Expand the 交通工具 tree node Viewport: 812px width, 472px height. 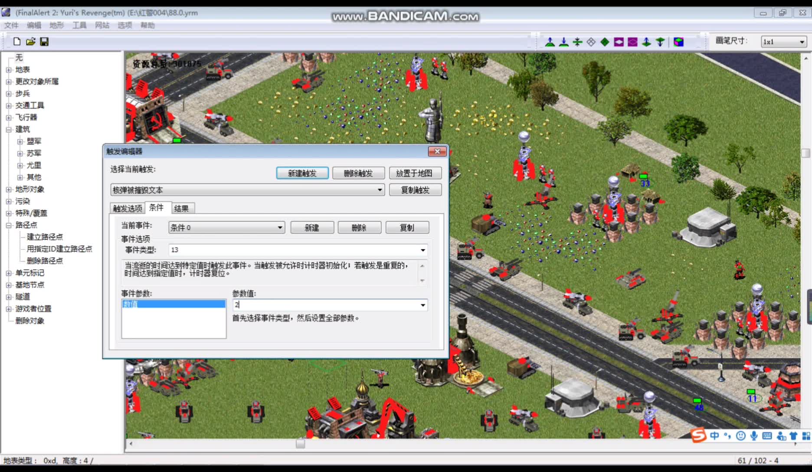[8, 106]
